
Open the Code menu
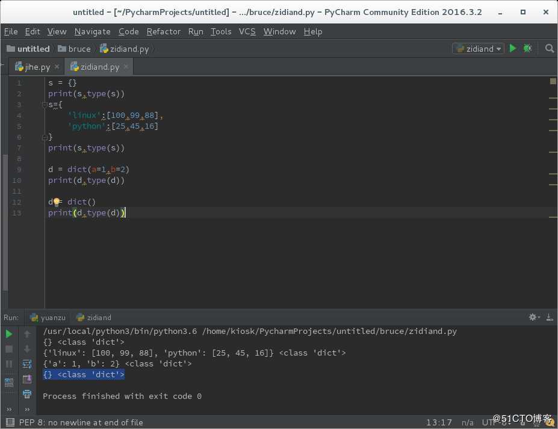point(128,32)
